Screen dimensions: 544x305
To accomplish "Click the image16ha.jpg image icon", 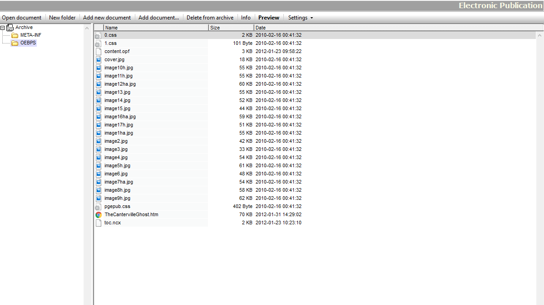I will [x=99, y=116].
